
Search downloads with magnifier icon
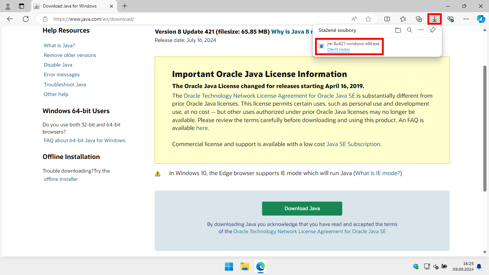[410, 30]
